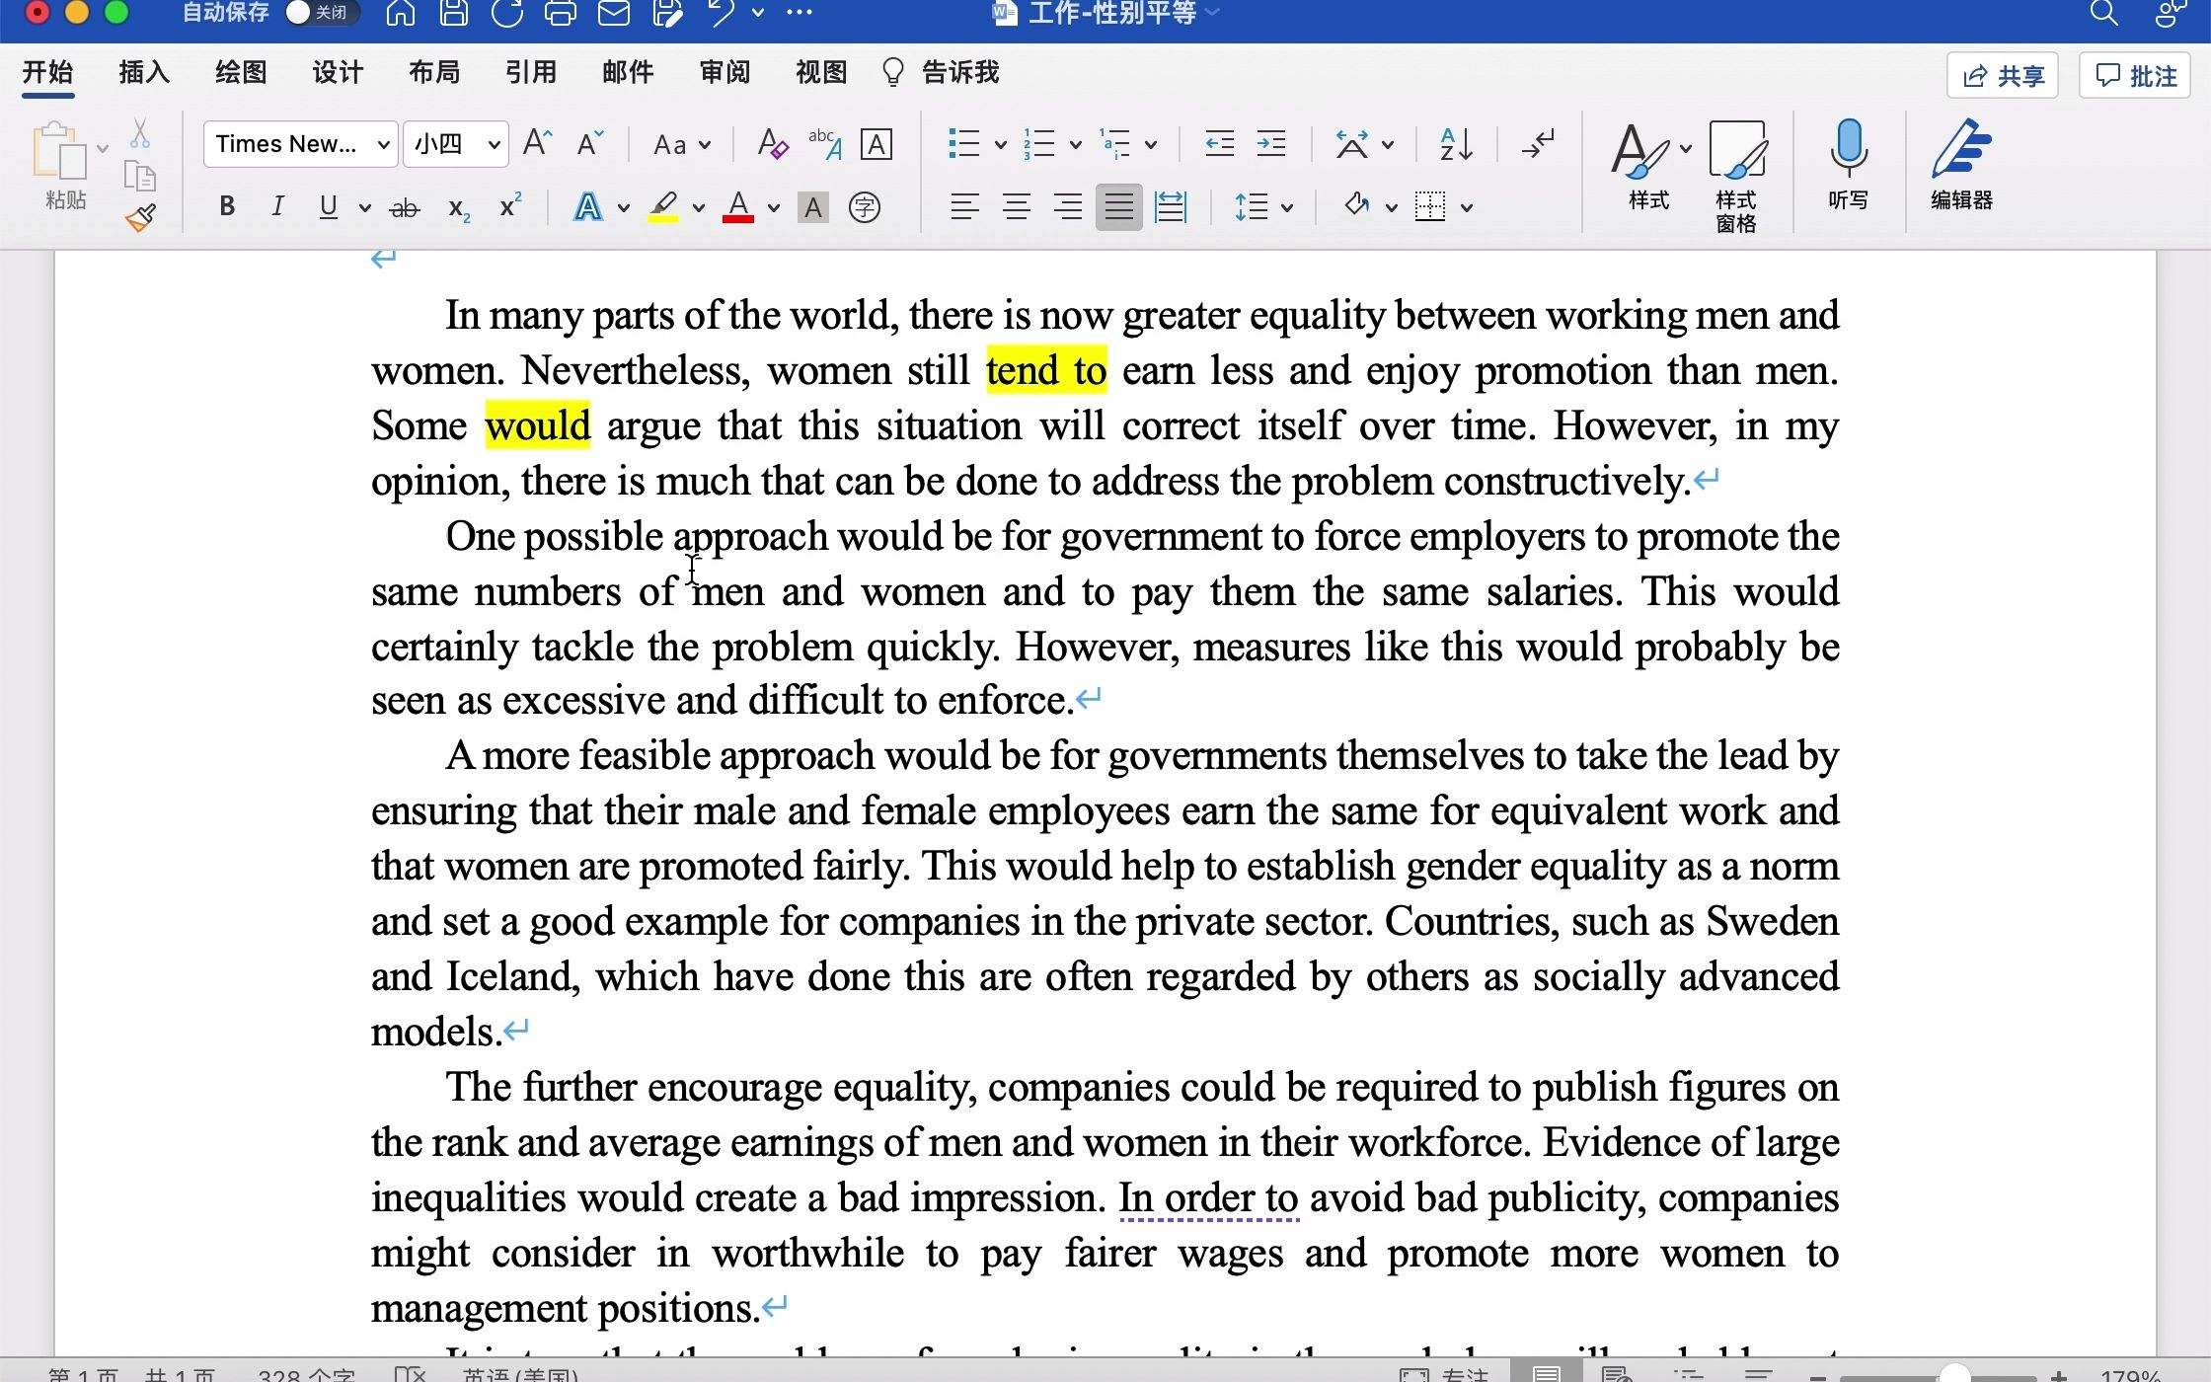The image size is (2211, 1382).
Task: Click the Format Painter brush icon
Action: click(140, 217)
